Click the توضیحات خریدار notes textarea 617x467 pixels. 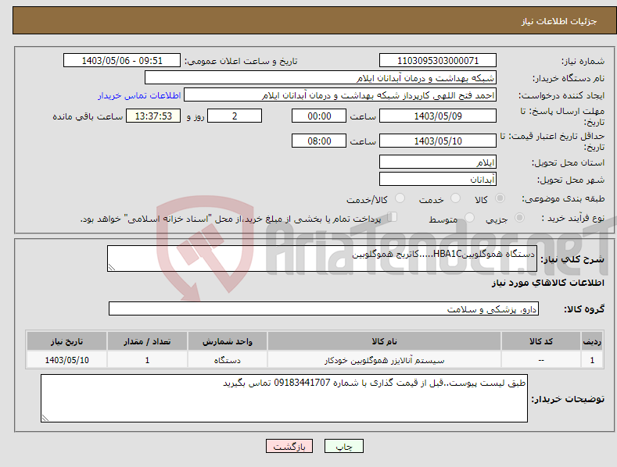click(x=284, y=398)
